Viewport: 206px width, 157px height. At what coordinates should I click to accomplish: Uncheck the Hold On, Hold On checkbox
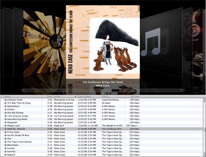click(5, 129)
